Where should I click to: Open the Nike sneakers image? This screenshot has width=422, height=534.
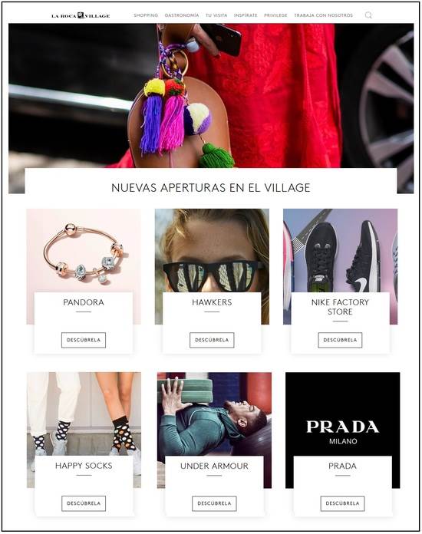[340, 250]
